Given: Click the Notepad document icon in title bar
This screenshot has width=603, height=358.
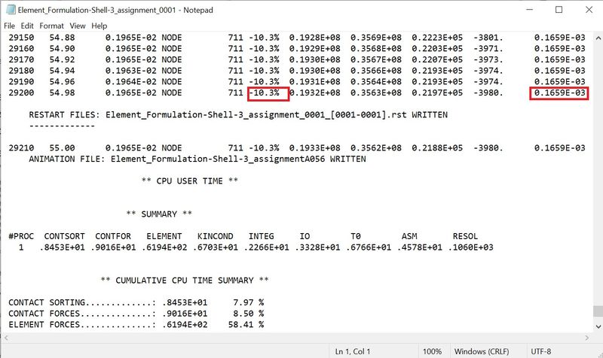Looking at the screenshot, I should click(x=10, y=10).
